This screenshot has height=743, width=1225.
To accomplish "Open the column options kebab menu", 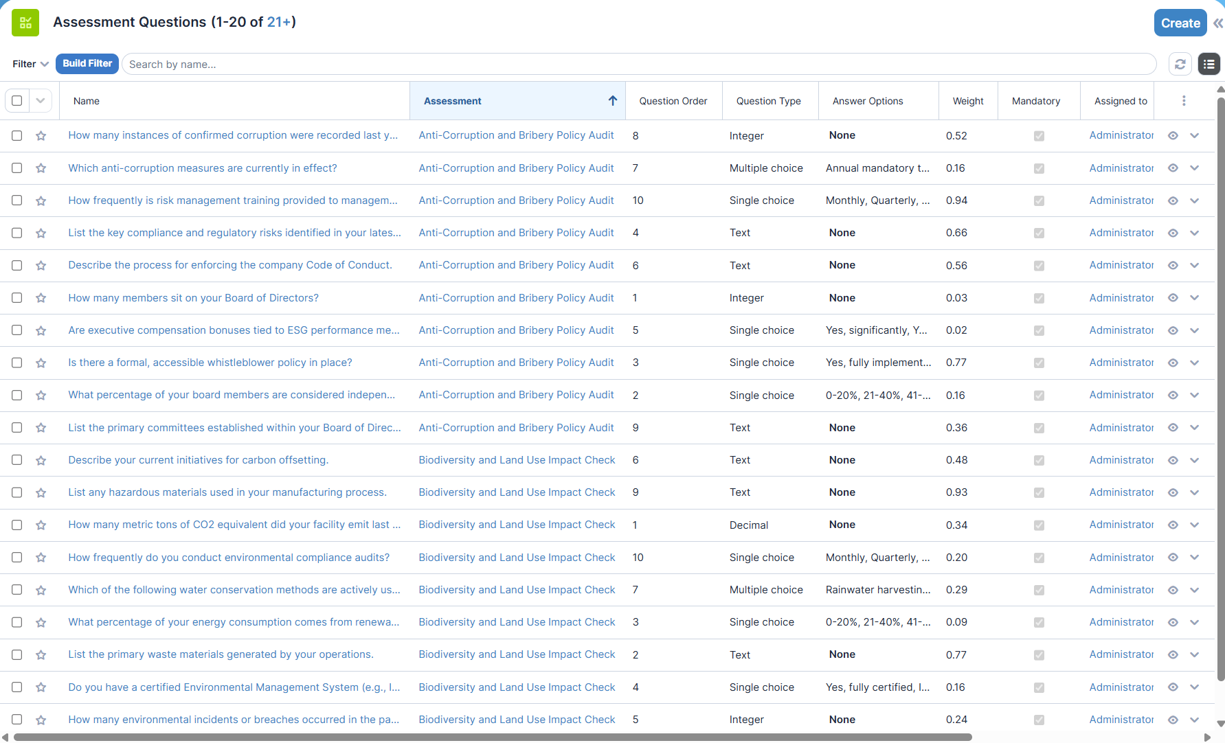I will point(1184,101).
